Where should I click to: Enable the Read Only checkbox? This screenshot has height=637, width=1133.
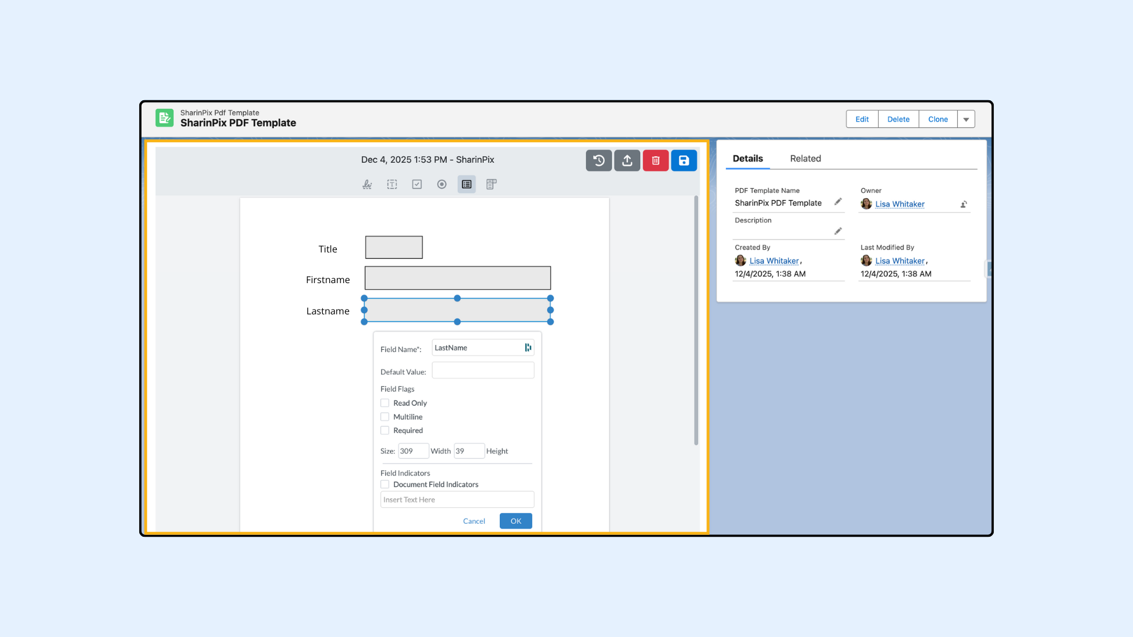point(385,403)
